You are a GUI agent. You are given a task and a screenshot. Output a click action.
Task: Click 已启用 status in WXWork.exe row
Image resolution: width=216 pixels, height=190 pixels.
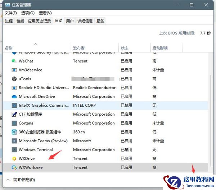(126, 167)
